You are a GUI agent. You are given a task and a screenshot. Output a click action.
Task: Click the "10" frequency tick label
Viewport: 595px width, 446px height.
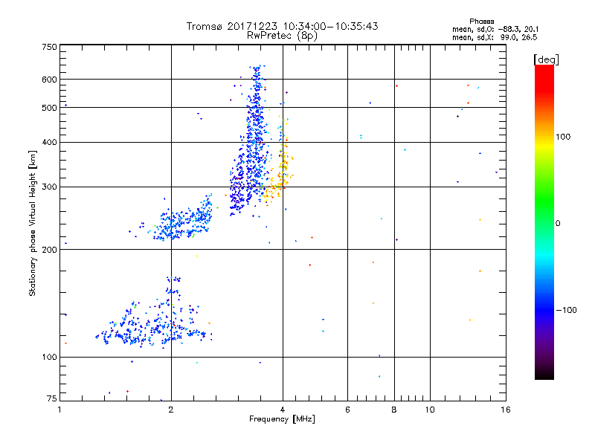430,410
